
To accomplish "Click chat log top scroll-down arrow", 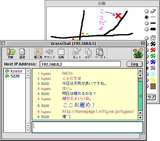I will tap(140, 76).
